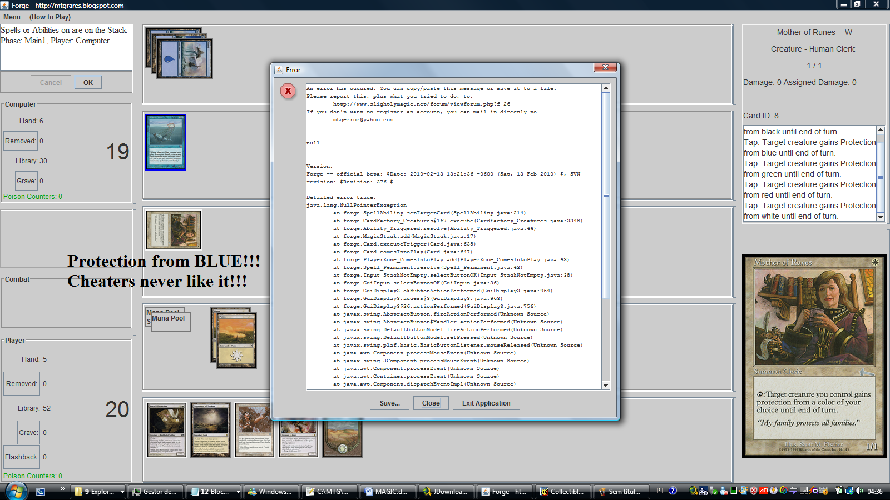Click down arrow of error text scrollbar

point(606,385)
